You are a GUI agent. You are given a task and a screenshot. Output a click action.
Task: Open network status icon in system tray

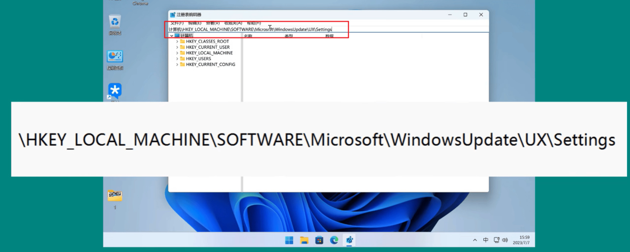coord(496,240)
